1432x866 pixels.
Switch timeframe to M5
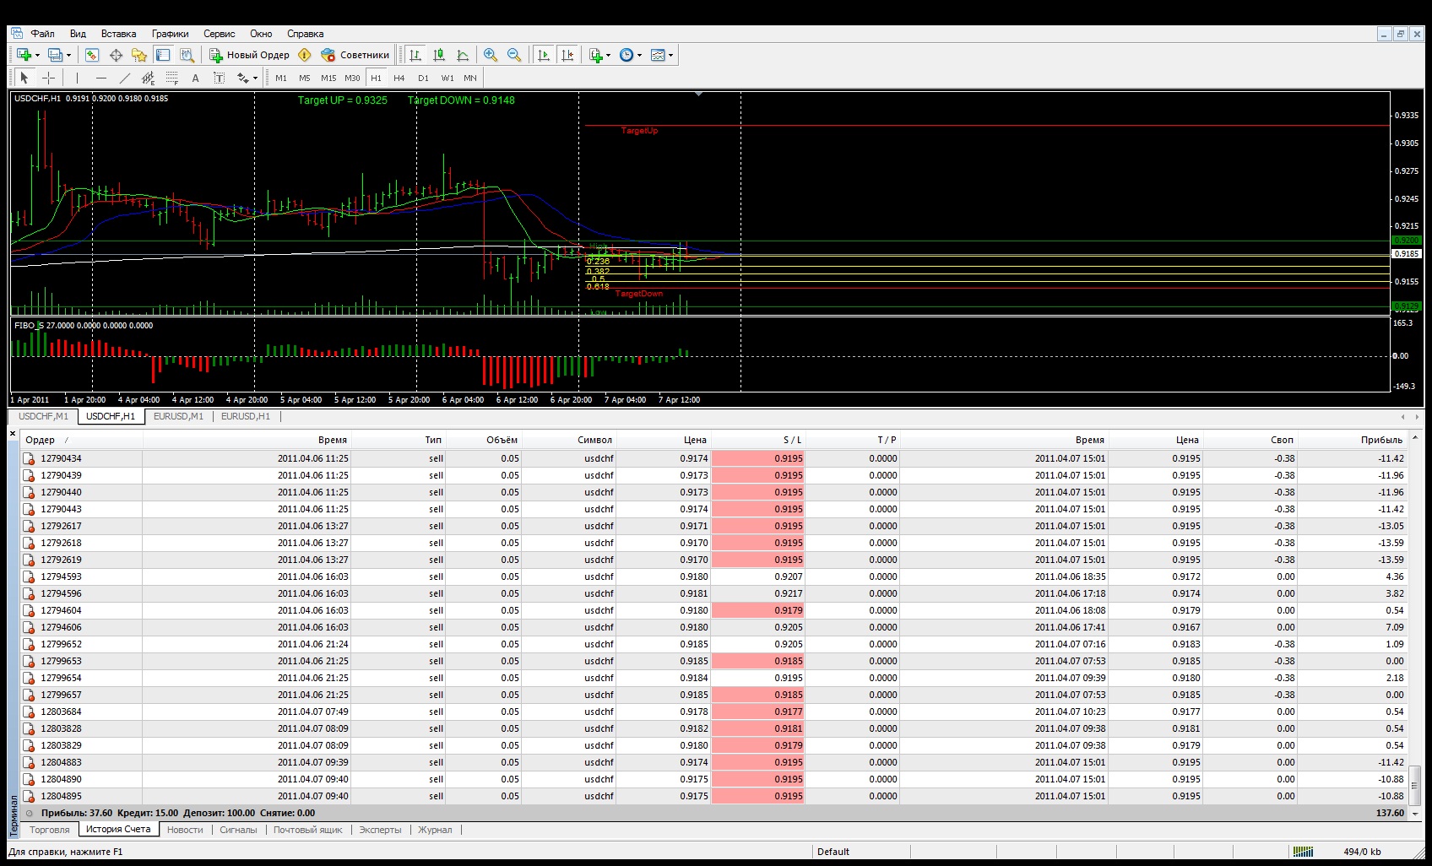(305, 78)
